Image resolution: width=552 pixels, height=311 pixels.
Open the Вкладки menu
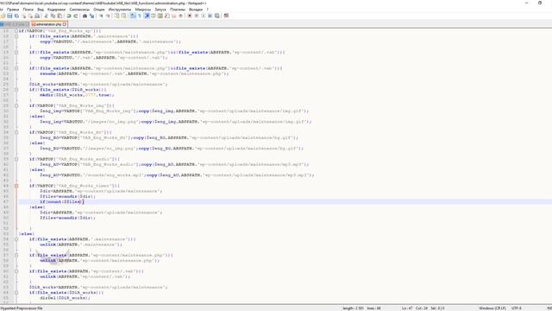click(196, 10)
